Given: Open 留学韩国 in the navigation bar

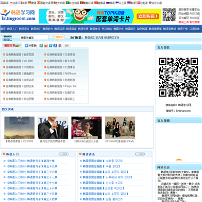Looking at the screenshot, I should tap(142, 29).
